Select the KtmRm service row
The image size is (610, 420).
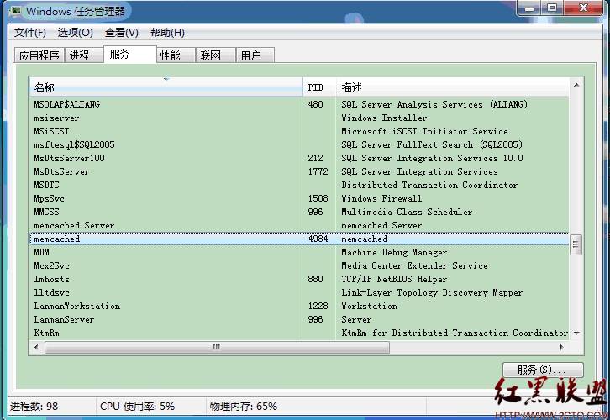click(x=299, y=333)
